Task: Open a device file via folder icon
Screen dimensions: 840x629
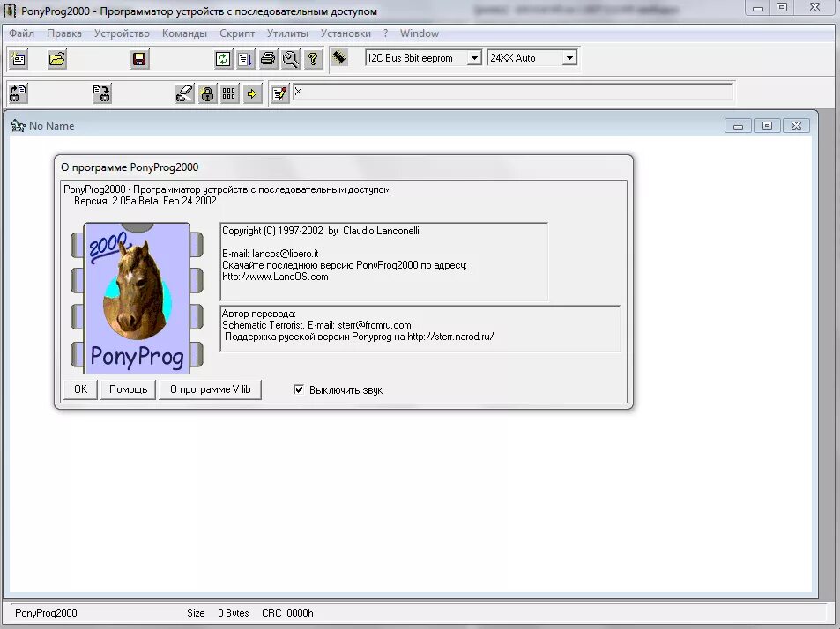Action: [56, 58]
